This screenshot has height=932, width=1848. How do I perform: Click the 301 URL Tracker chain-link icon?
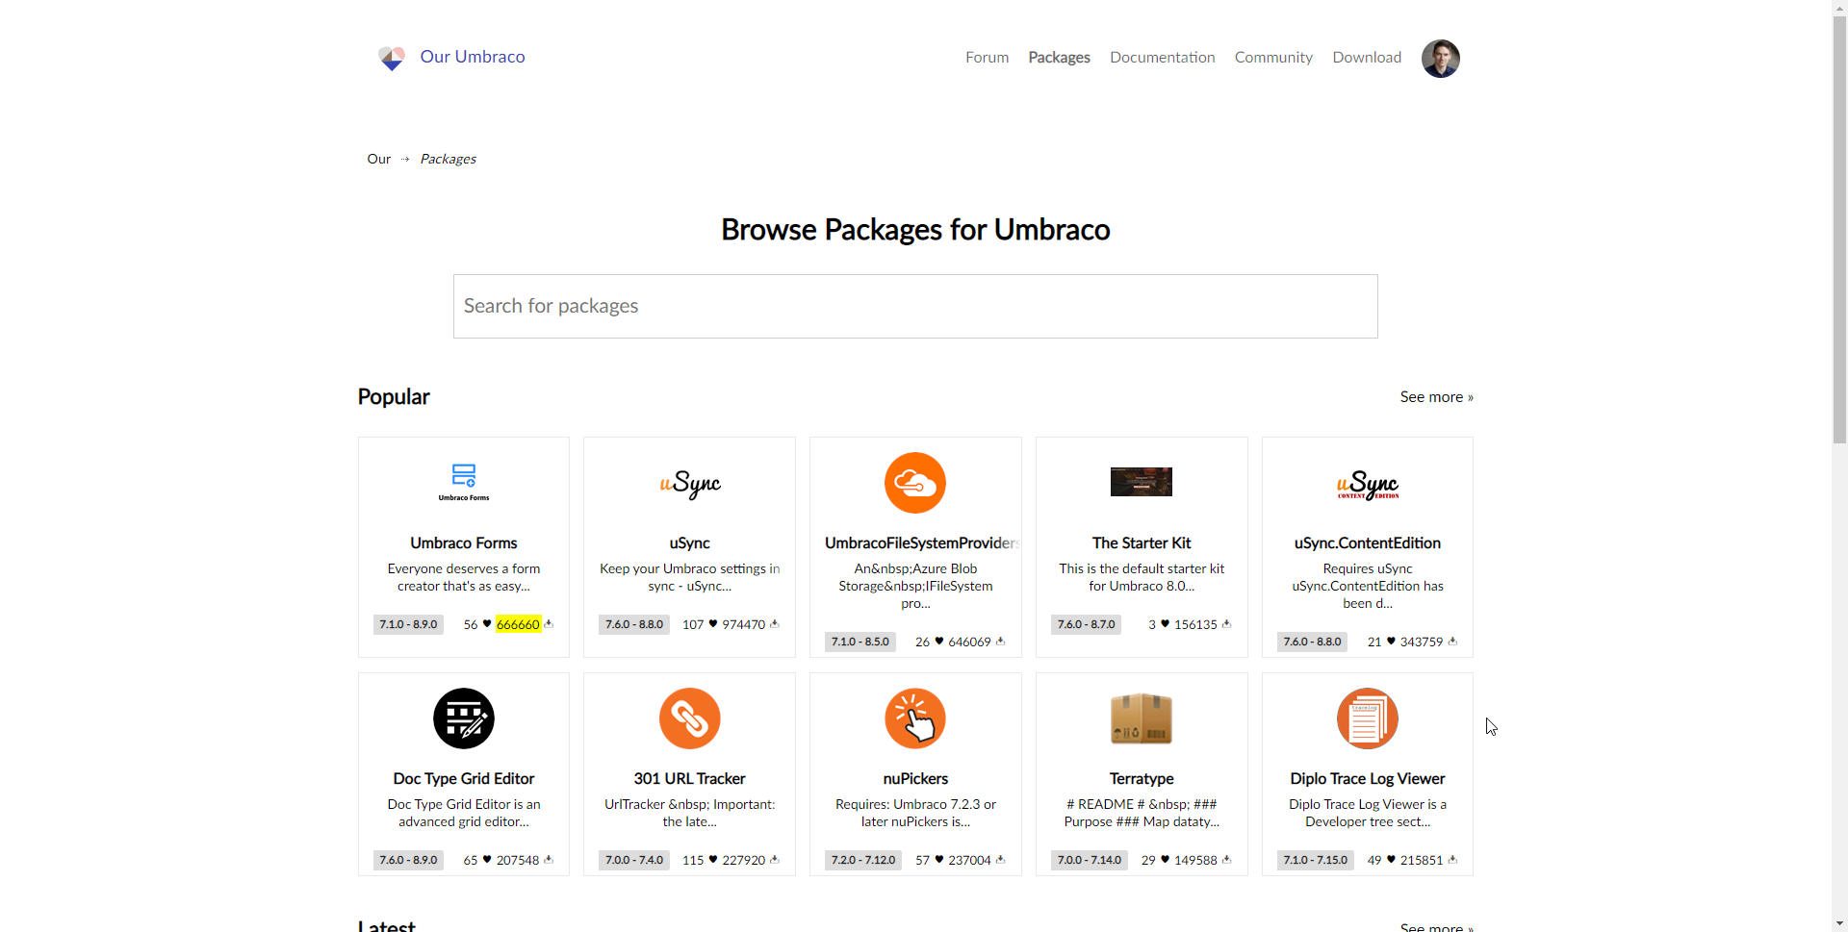689,718
